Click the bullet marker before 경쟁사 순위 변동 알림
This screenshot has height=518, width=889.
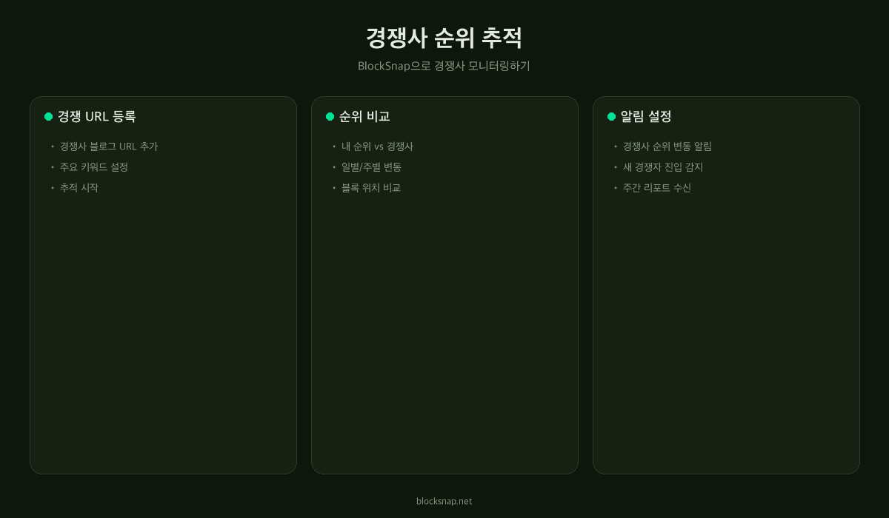click(615, 147)
